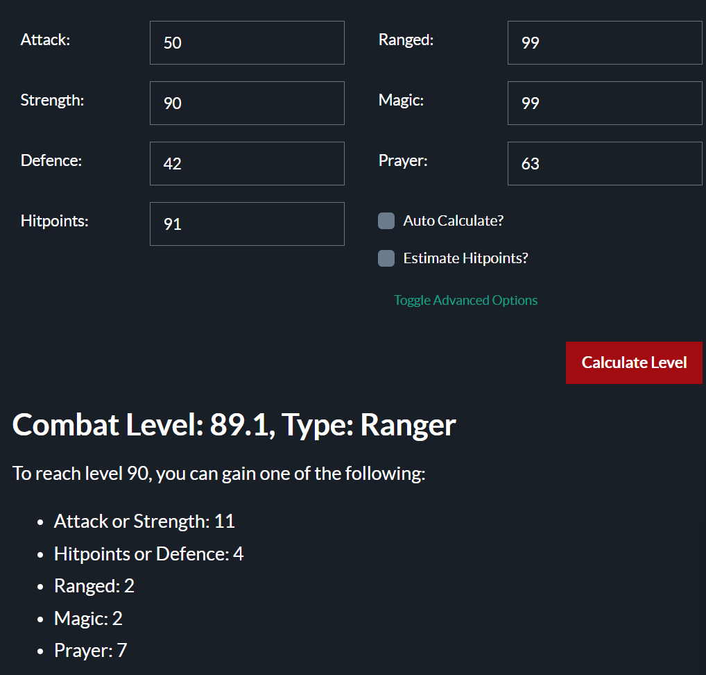Click the 'Estimate Hitpoints?' label text
Image resolution: width=706 pixels, height=675 pixels.
tap(465, 258)
